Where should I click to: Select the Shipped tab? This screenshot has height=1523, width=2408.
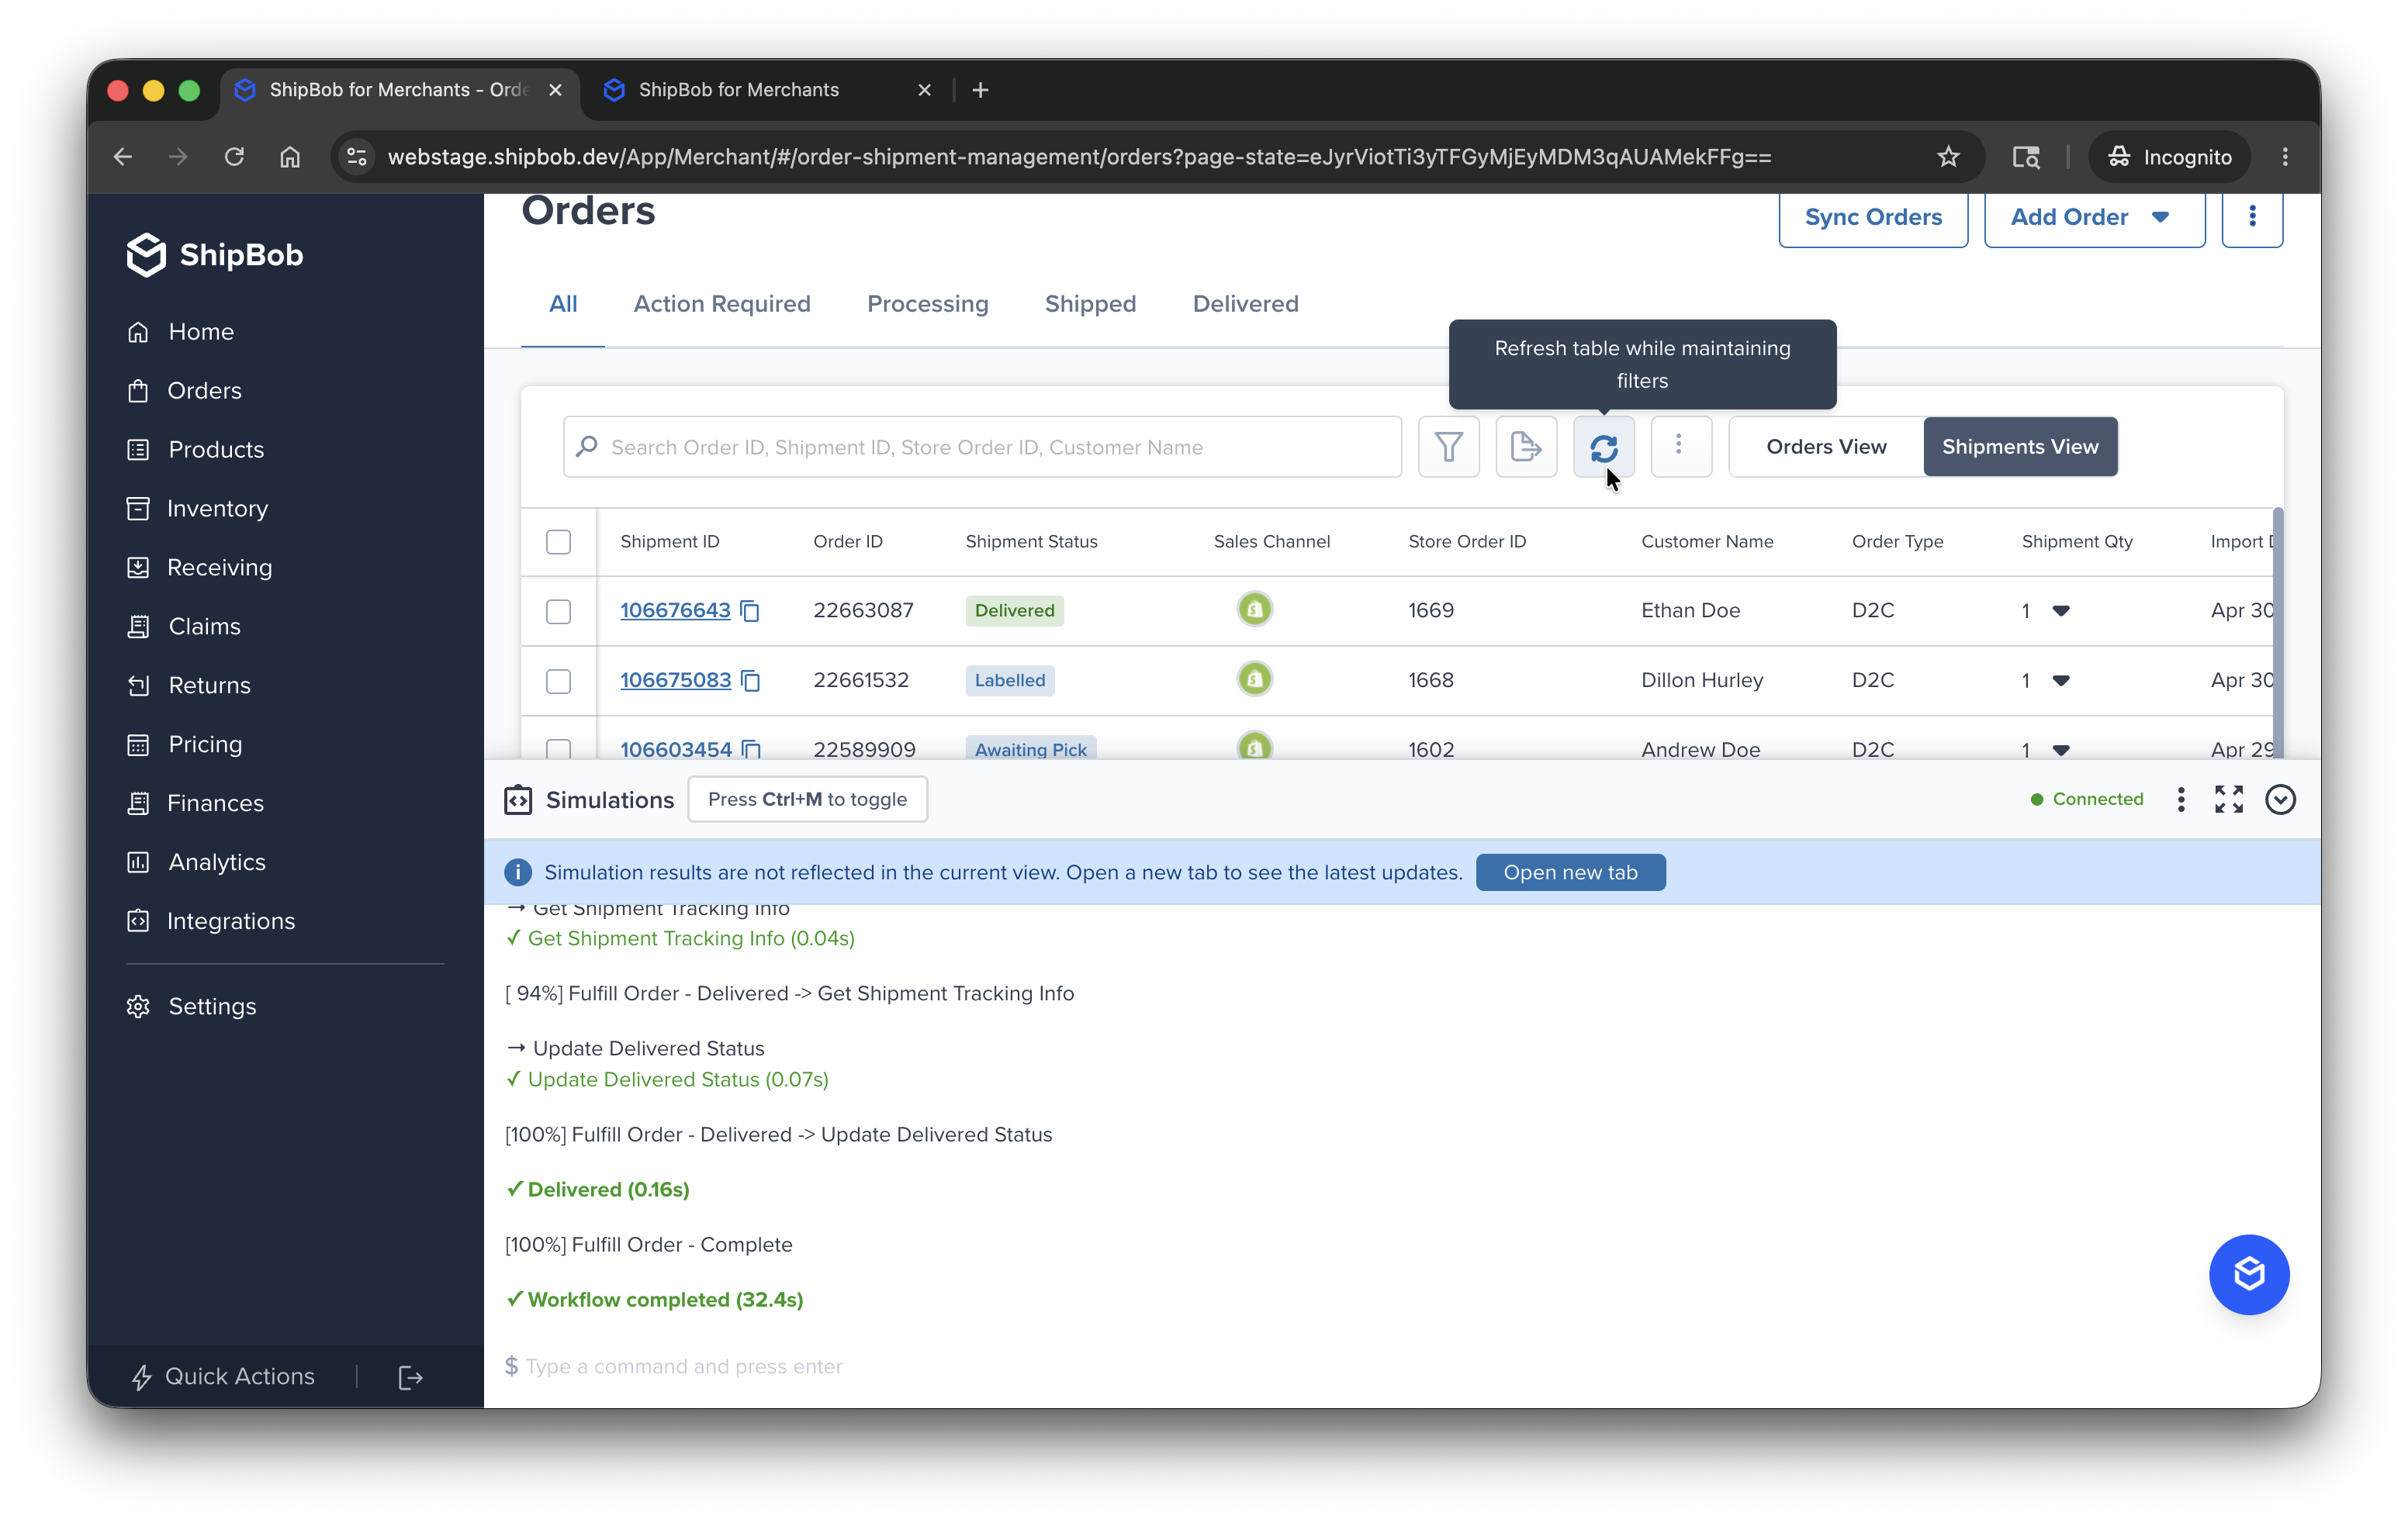click(x=1090, y=304)
